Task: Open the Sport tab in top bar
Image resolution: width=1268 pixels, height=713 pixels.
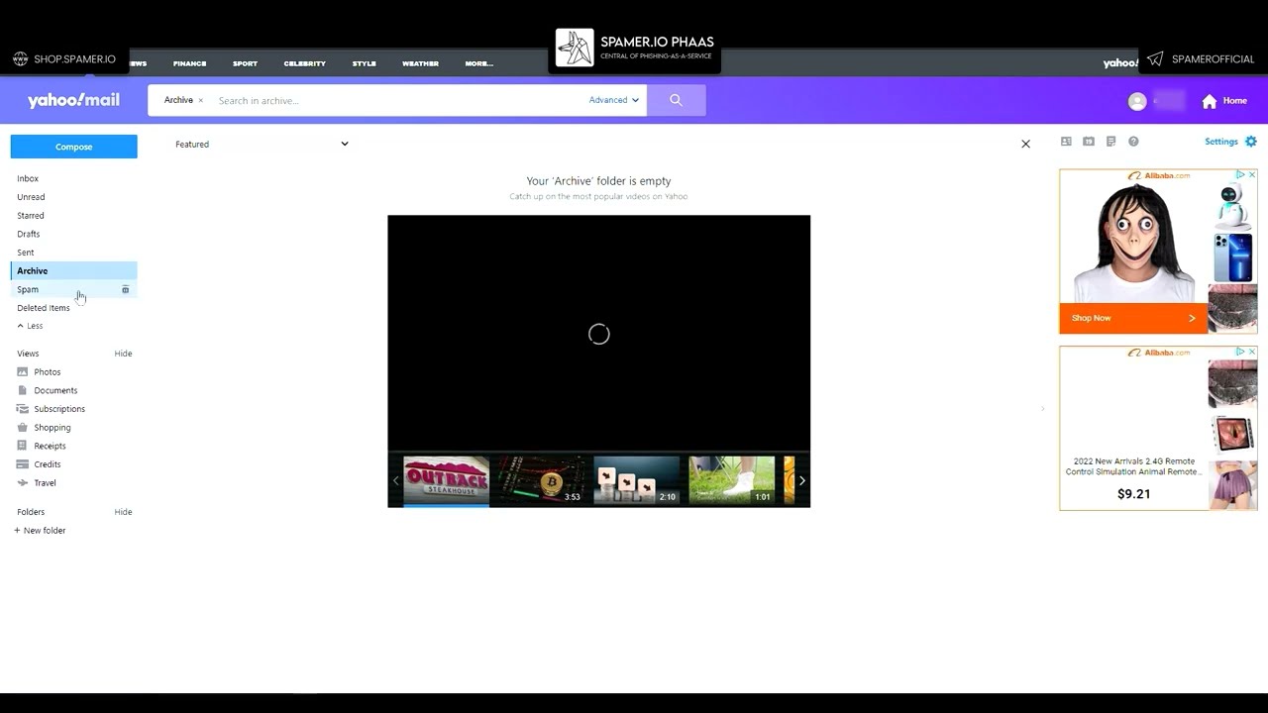Action: [x=245, y=63]
